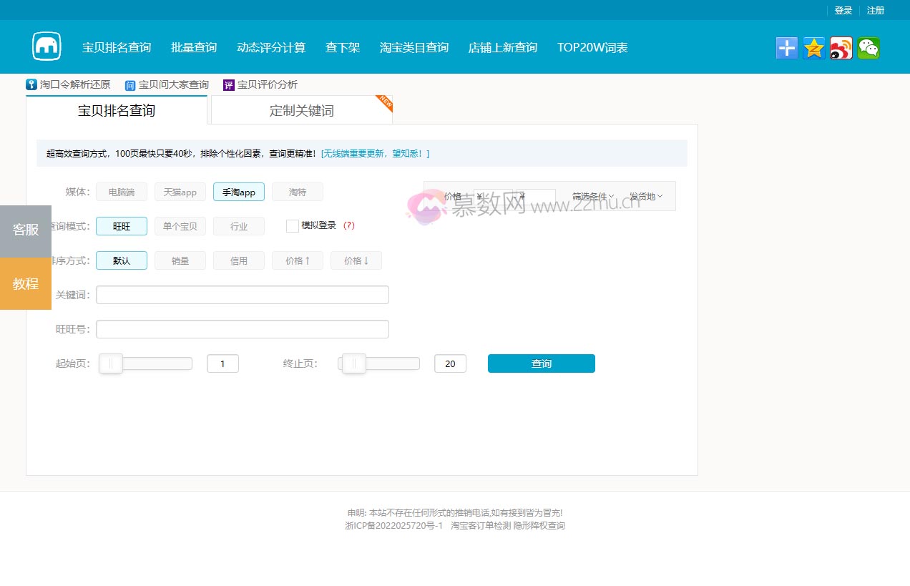Click the blue 查询 button
910x586 pixels.
click(x=541, y=363)
